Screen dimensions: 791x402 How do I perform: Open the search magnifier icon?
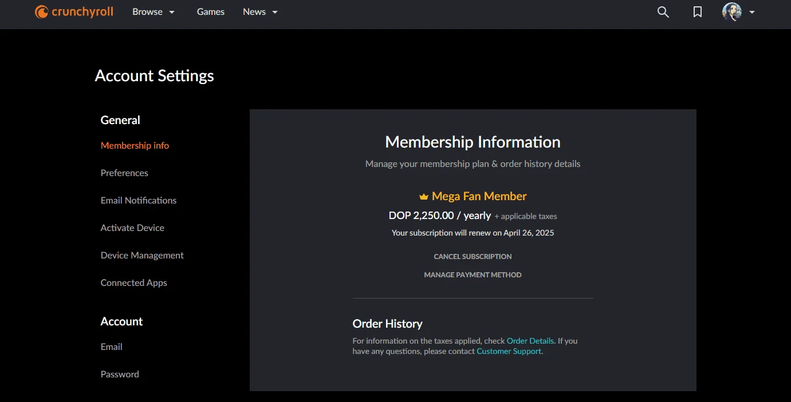[663, 12]
